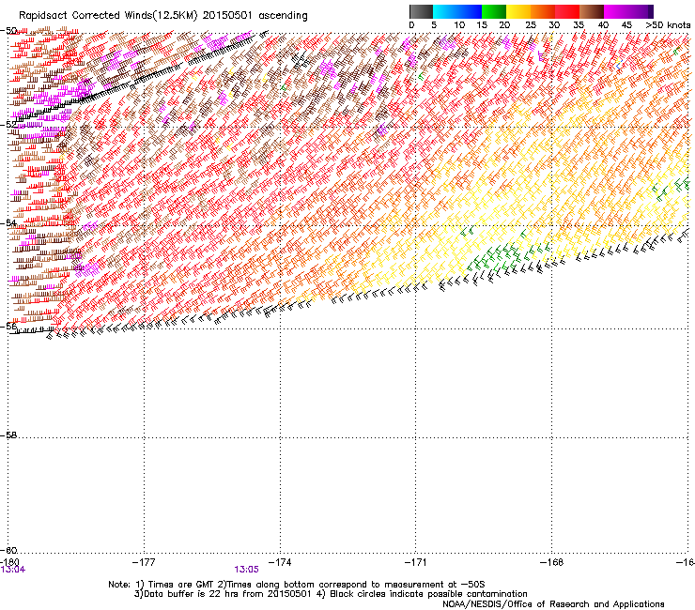Click the "-180" longitude axis label
Screen dimensions: 695x610
tap(9, 562)
